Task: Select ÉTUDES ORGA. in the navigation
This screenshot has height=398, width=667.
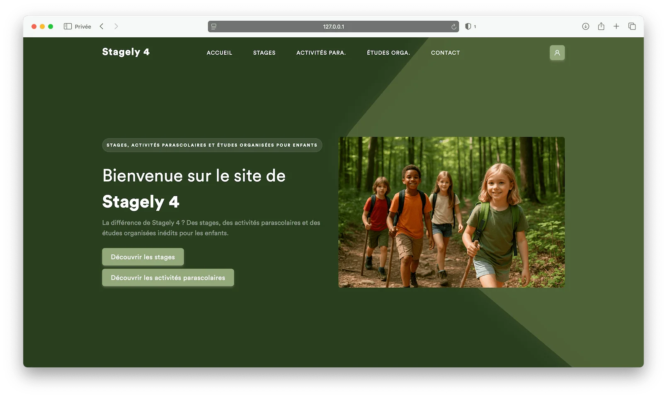Action: (388, 53)
